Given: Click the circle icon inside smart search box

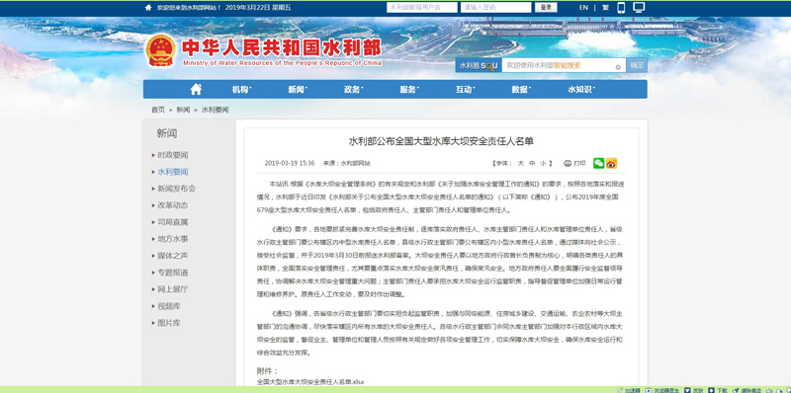Looking at the screenshot, I should point(617,67).
